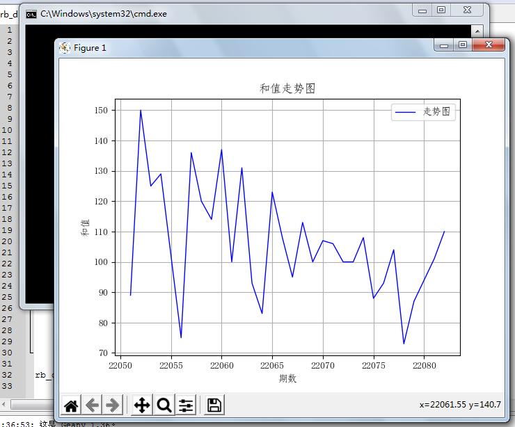Click the y-axis tick 70
Screen dimensions: 515x427
103,353
